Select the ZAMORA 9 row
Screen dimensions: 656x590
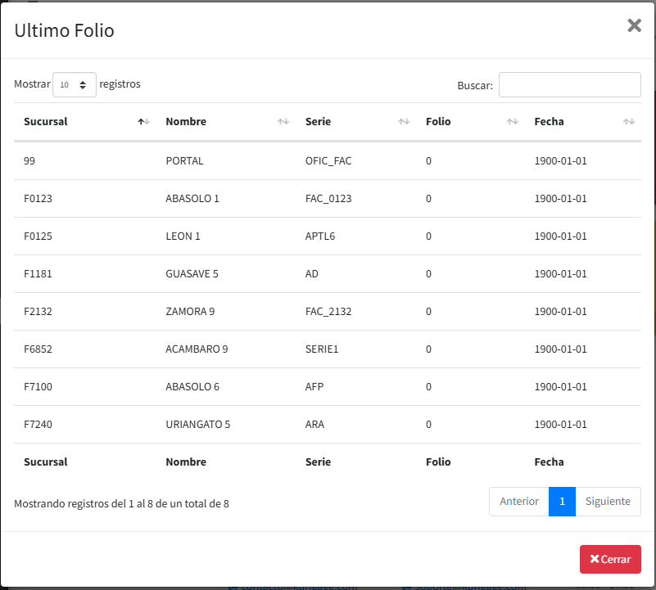(192, 312)
